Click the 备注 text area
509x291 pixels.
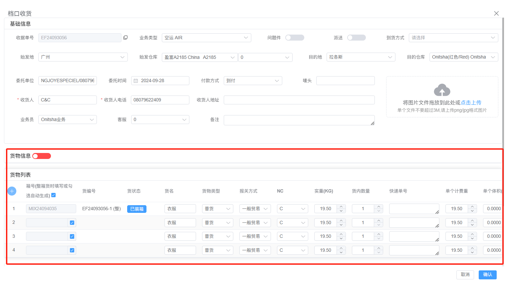pyautogui.click(x=299, y=120)
